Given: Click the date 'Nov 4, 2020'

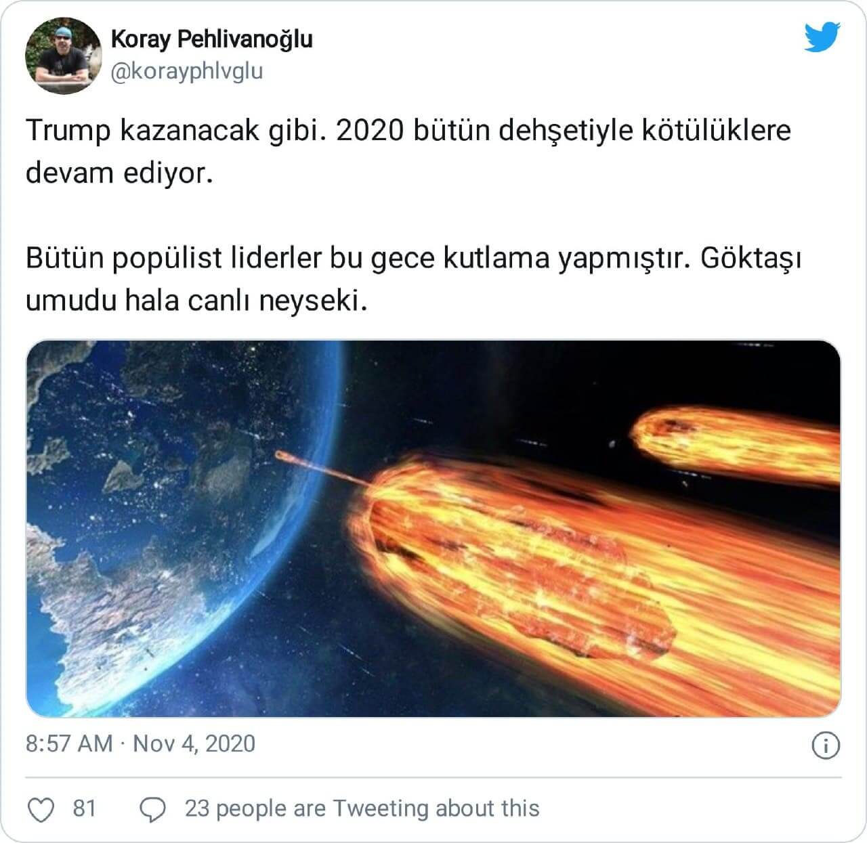Looking at the screenshot, I should (x=194, y=743).
